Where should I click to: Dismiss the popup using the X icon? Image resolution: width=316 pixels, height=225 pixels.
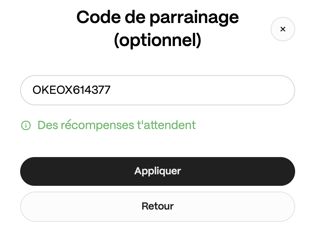283,29
